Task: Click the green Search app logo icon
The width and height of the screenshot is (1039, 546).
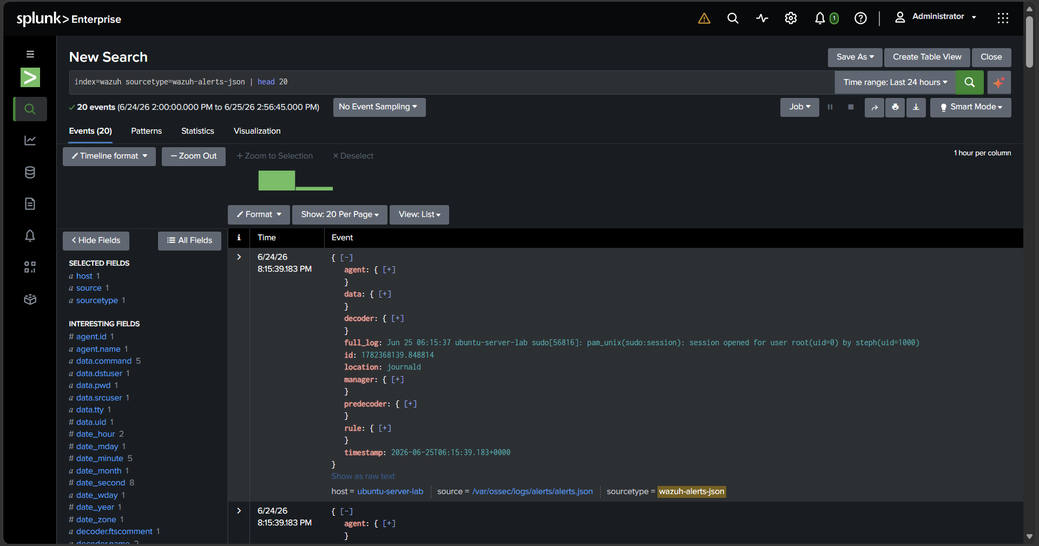Action: 30,77
